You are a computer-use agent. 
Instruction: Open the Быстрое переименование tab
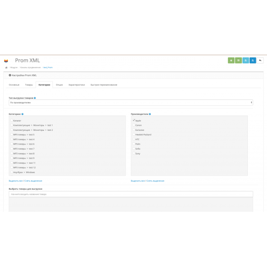(104, 85)
